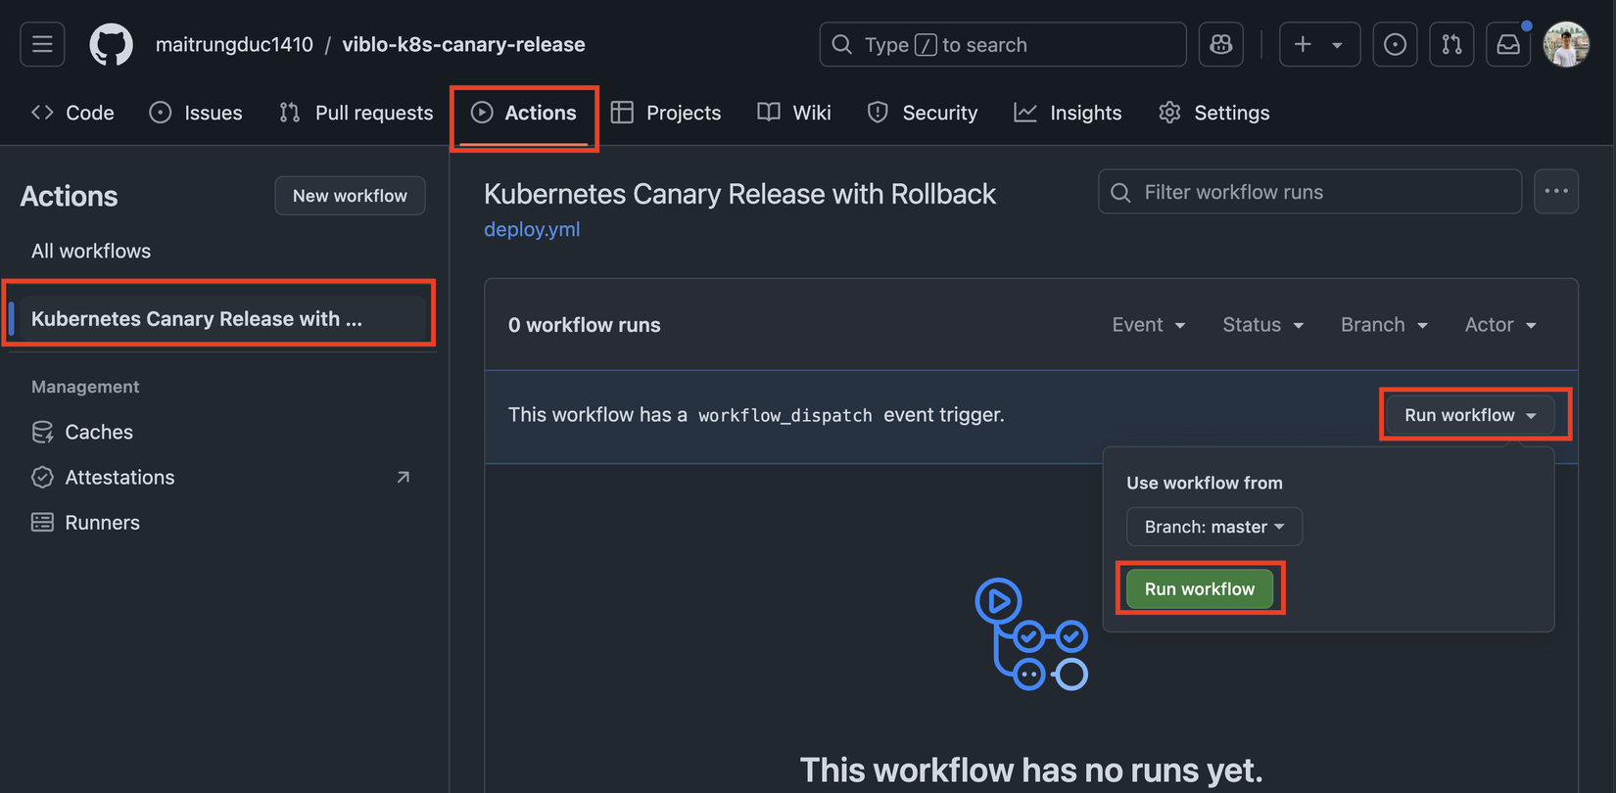Screen dimensions: 1616x793
Task: Open pull requests icon in header
Action: click(1451, 45)
